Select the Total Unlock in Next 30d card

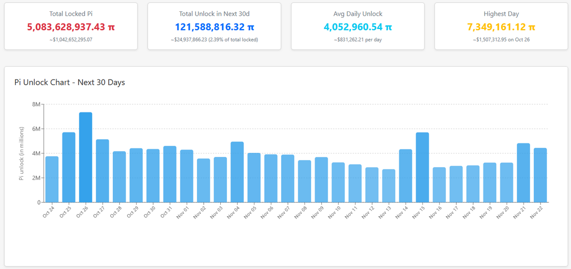(214, 26)
